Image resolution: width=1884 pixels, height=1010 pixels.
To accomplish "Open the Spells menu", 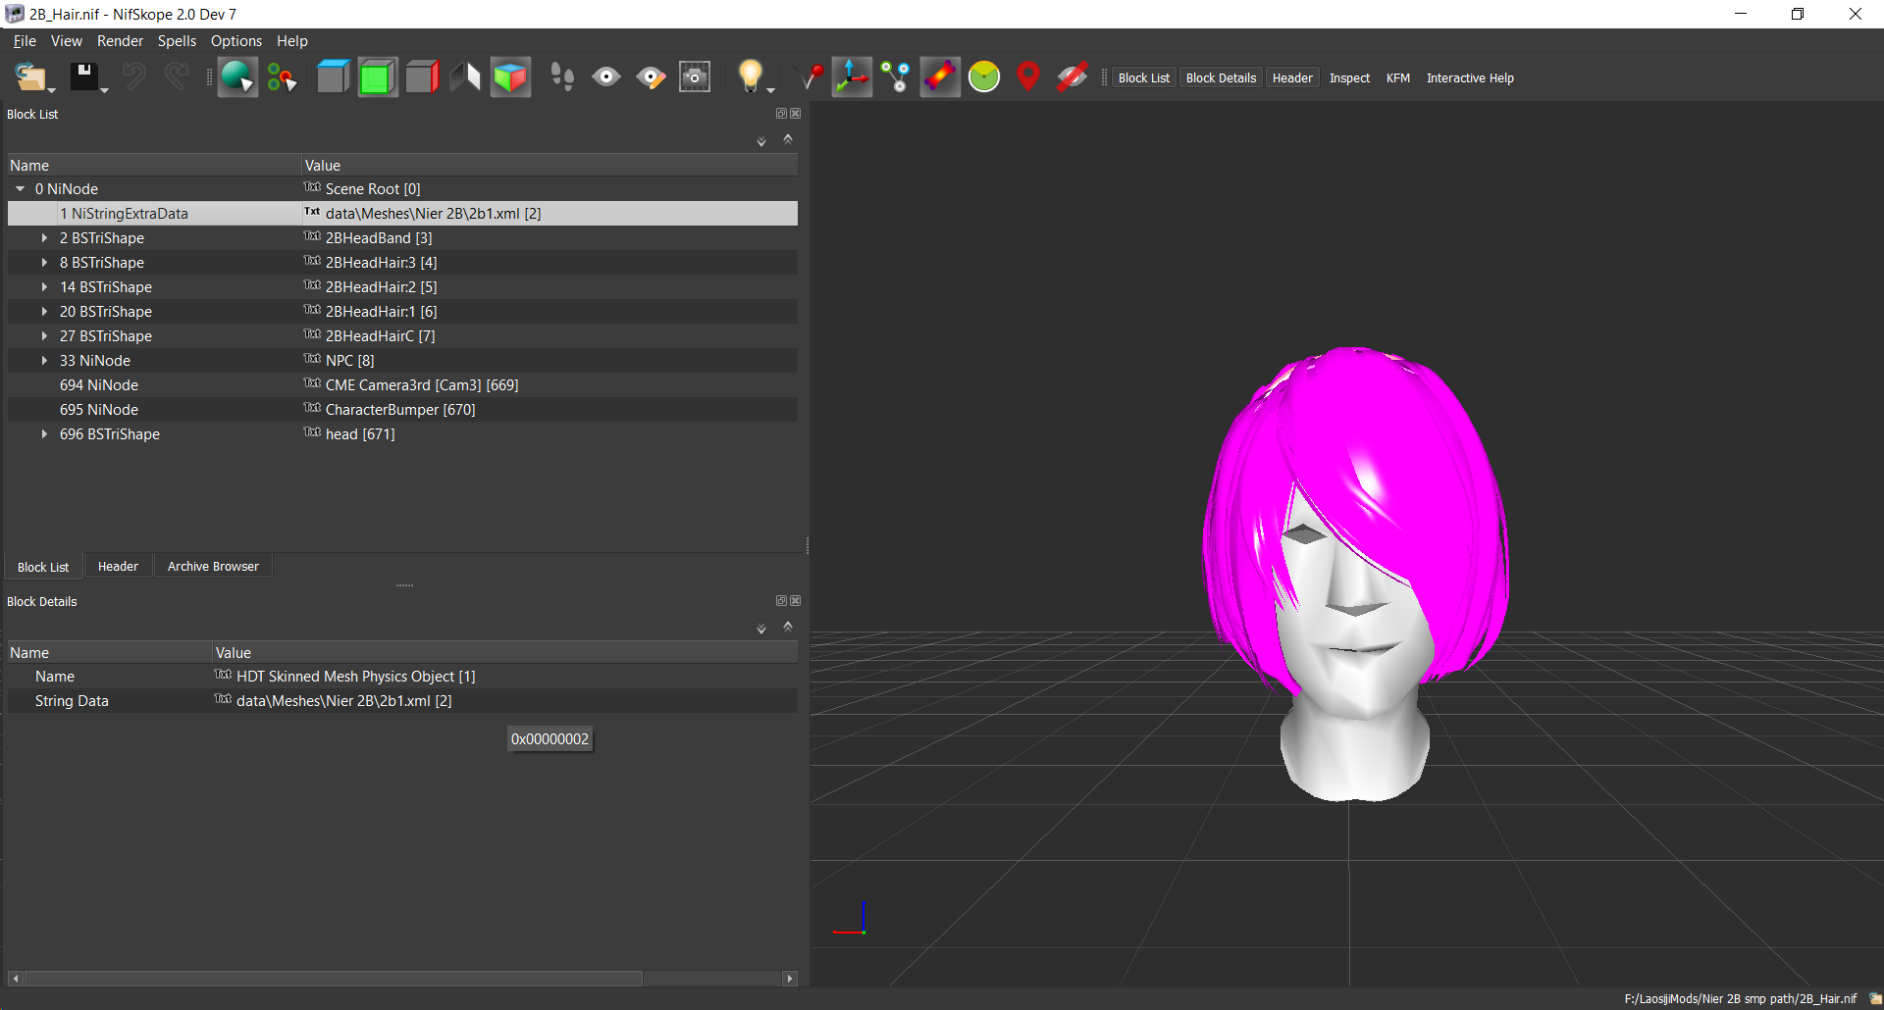I will (177, 40).
